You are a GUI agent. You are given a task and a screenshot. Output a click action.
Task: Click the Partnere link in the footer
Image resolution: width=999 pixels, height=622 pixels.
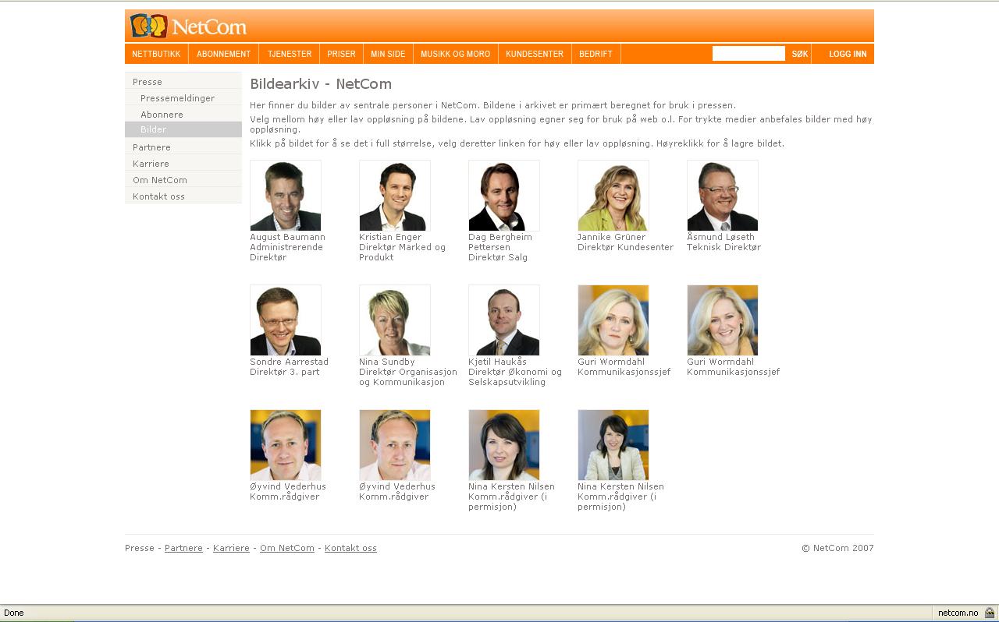pyautogui.click(x=183, y=548)
